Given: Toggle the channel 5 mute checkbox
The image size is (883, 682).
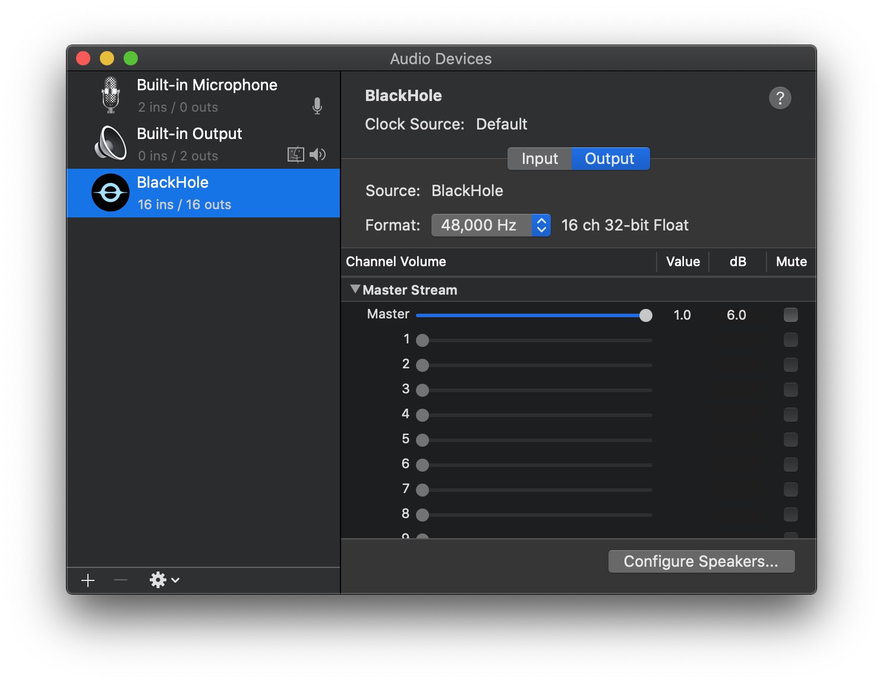Looking at the screenshot, I should 790,440.
